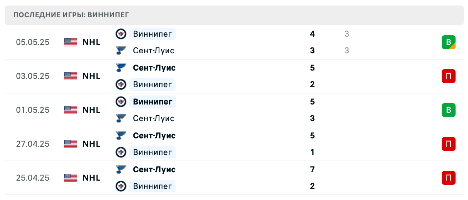The height and width of the screenshot is (200, 468).
Task: Click the St. Louis Blues logo in the 05.05.25 match
Action: coord(121,51)
